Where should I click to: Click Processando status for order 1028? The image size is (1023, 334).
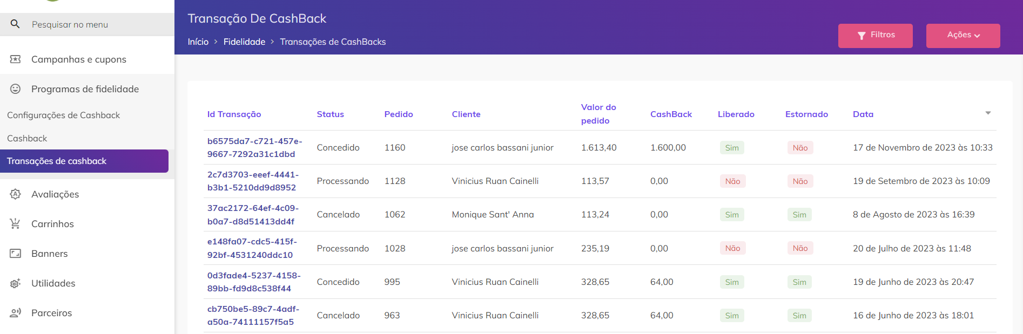tap(343, 248)
